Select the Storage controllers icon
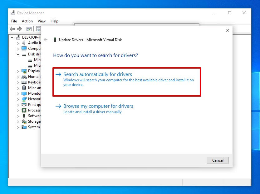260x194 pixels. pos(24,121)
